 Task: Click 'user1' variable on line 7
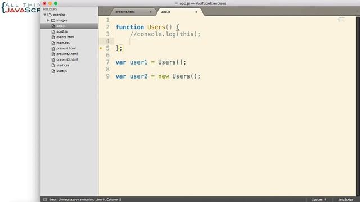point(138,62)
